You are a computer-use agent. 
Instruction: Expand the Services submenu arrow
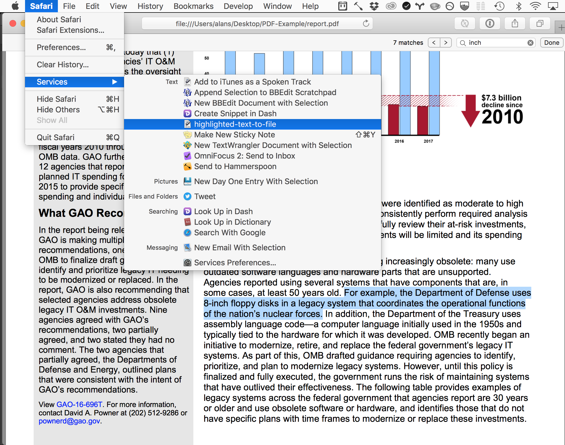point(114,82)
